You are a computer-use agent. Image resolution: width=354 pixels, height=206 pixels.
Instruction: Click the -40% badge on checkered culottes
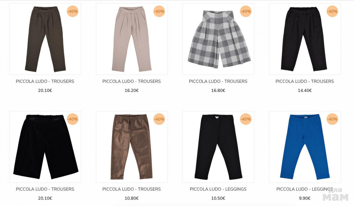(246, 11)
